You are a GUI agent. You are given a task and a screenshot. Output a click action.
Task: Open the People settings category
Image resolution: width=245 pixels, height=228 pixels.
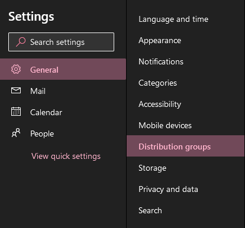click(63, 133)
